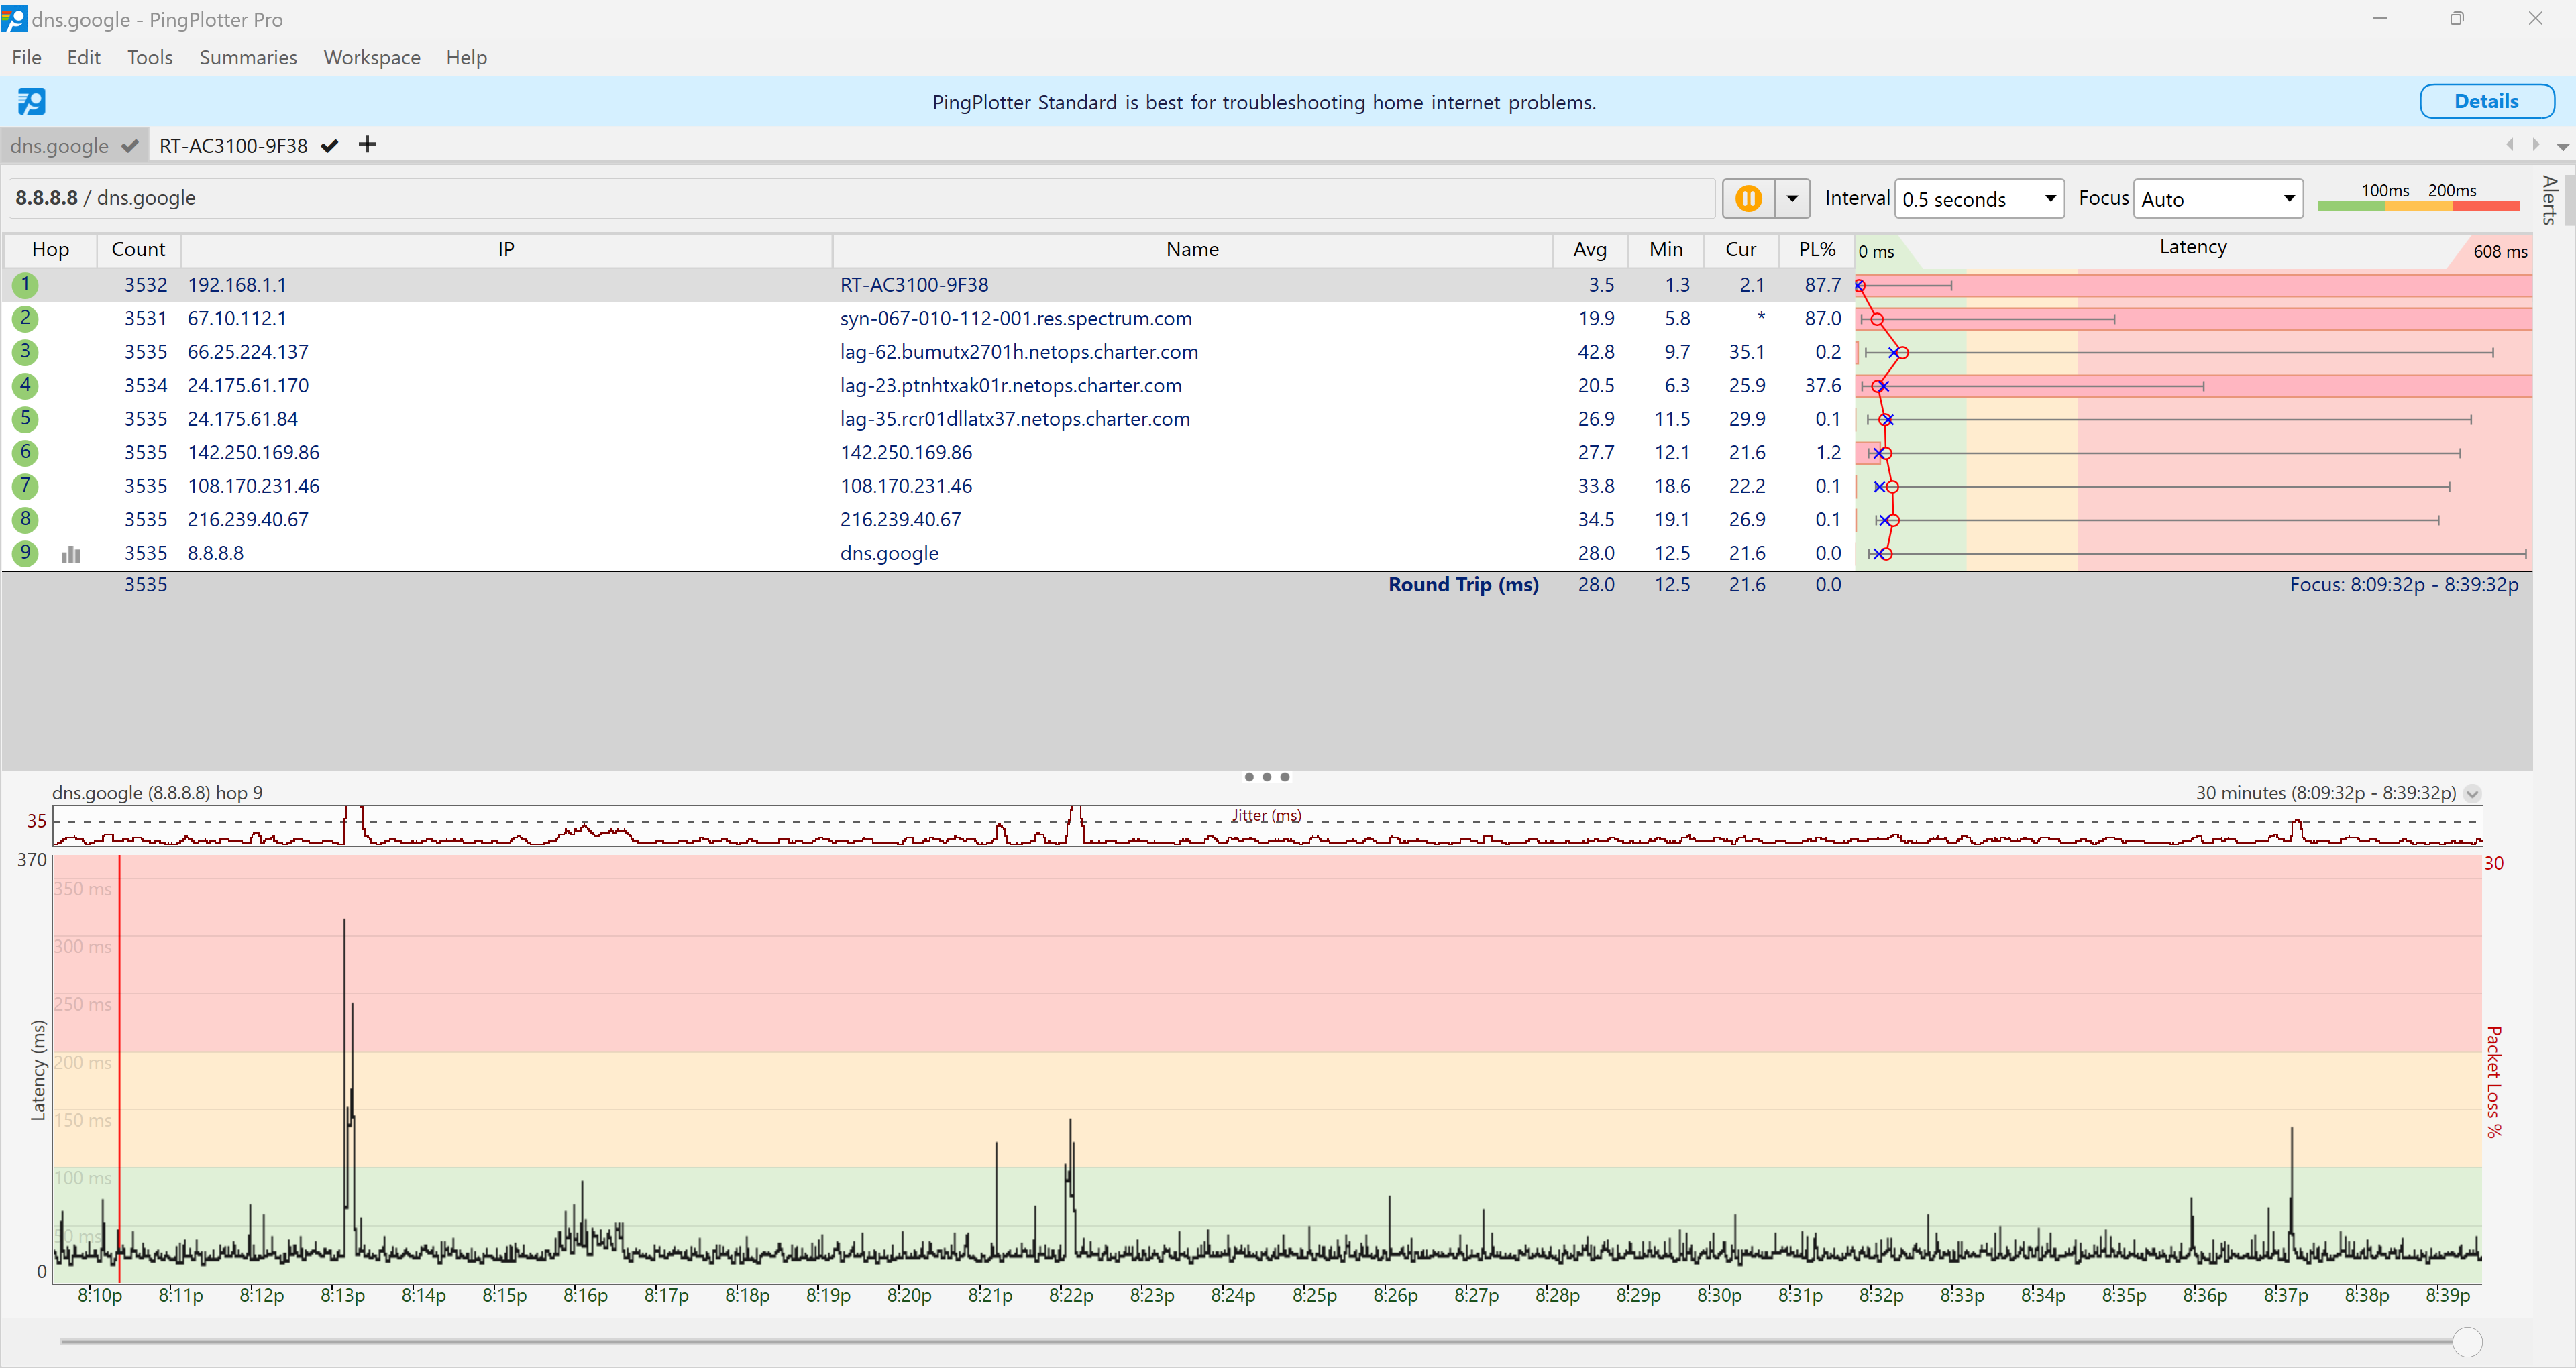The width and height of the screenshot is (2576, 1368).
Task: Click the green hop 4 circle icon
Action: 25,385
